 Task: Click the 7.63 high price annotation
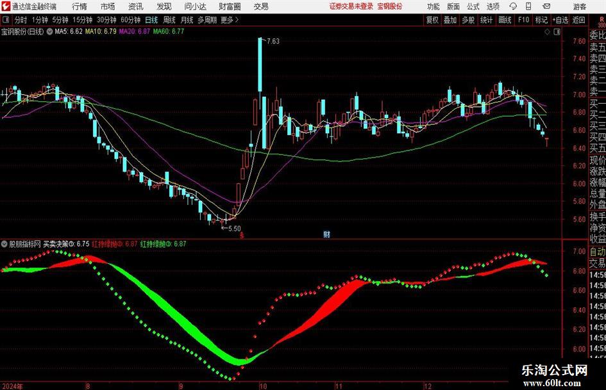point(273,41)
